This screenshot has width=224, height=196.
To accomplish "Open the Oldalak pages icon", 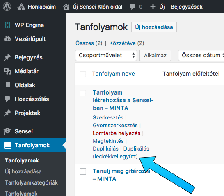I will [7, 85].
